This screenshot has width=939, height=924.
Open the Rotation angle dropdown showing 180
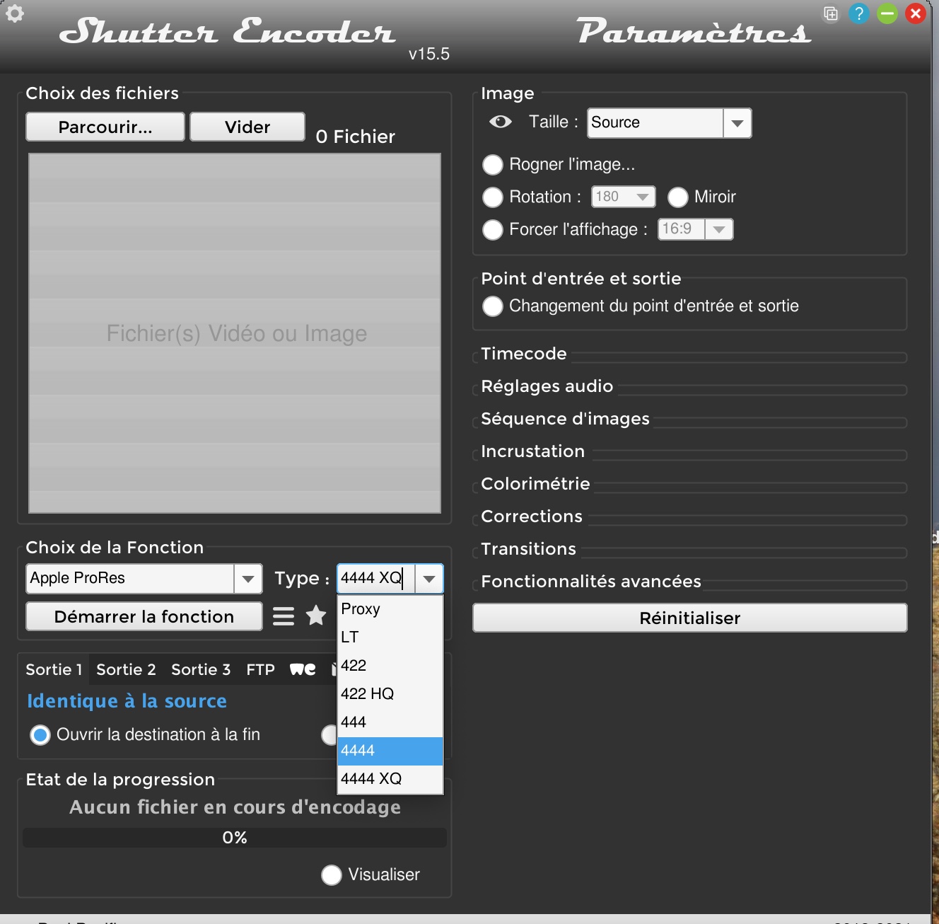624,197
